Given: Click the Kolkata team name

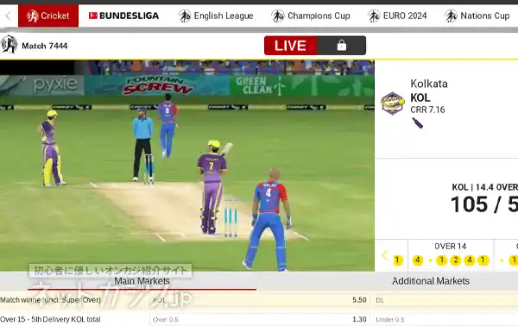Looking at the screenshot, I should (x=429, y=84).
